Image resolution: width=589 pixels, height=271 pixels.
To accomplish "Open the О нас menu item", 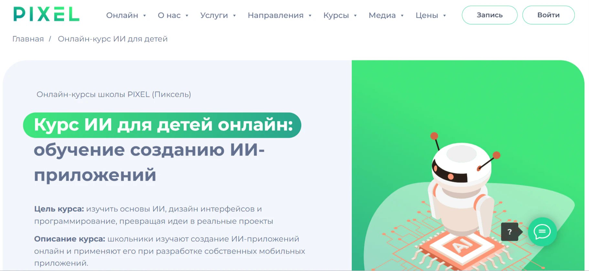I will coord(169,15).
